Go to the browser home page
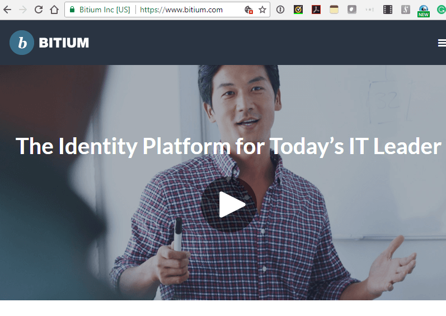This screenshot has width=446, height=316. point(54,10)
